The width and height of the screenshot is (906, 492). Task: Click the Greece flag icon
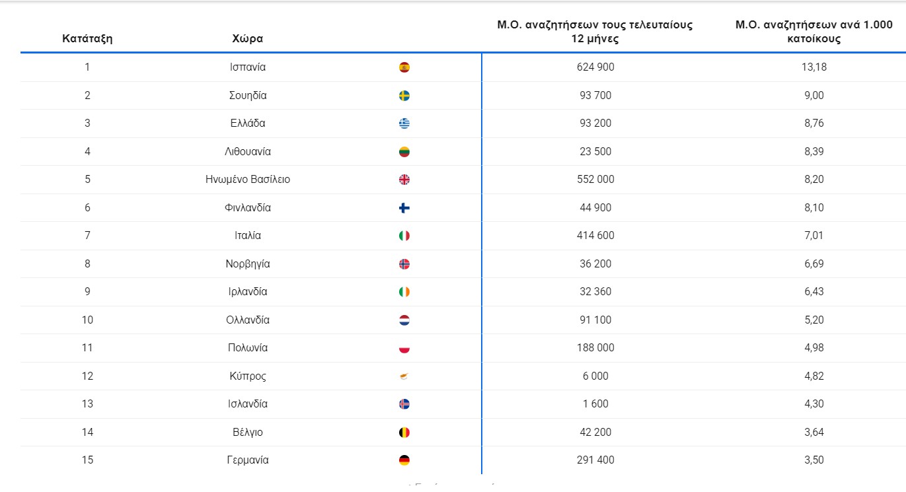point(404,123)
